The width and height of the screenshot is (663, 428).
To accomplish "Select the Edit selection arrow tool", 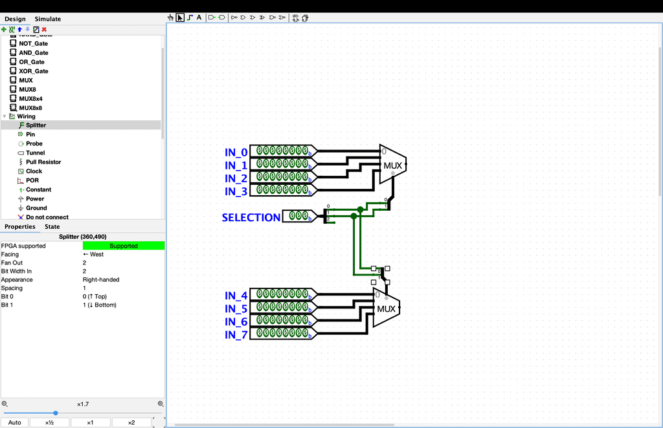I will (x=180, y=17).
